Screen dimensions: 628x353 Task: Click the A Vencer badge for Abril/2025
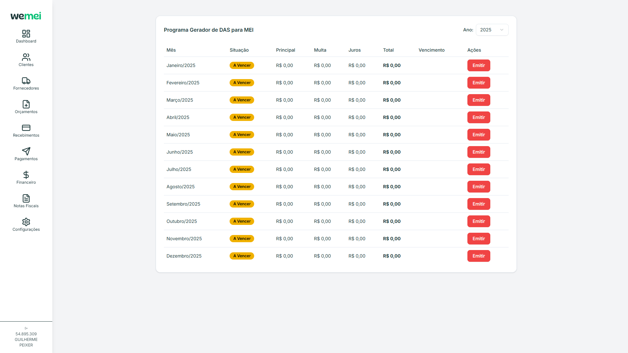click(242, 117)
